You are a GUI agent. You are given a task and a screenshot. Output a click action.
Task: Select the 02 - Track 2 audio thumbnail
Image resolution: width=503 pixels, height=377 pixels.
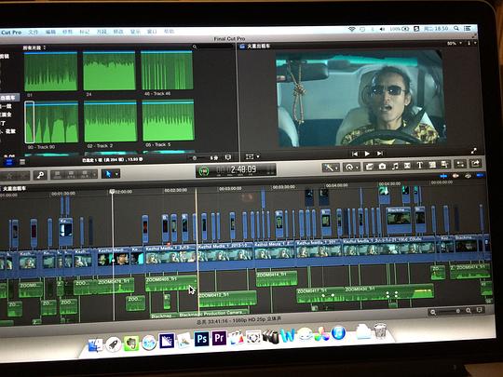110,122
